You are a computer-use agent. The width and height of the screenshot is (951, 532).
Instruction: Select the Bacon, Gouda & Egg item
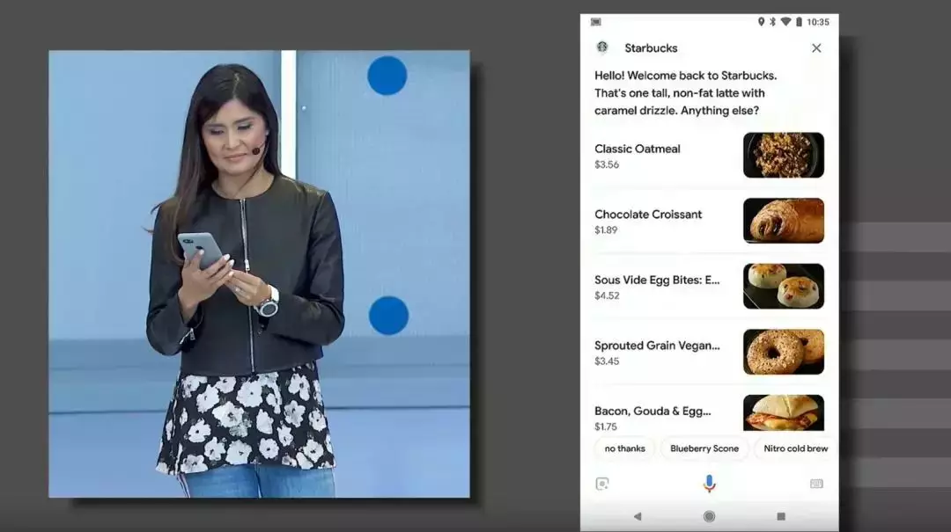(709, 413)
